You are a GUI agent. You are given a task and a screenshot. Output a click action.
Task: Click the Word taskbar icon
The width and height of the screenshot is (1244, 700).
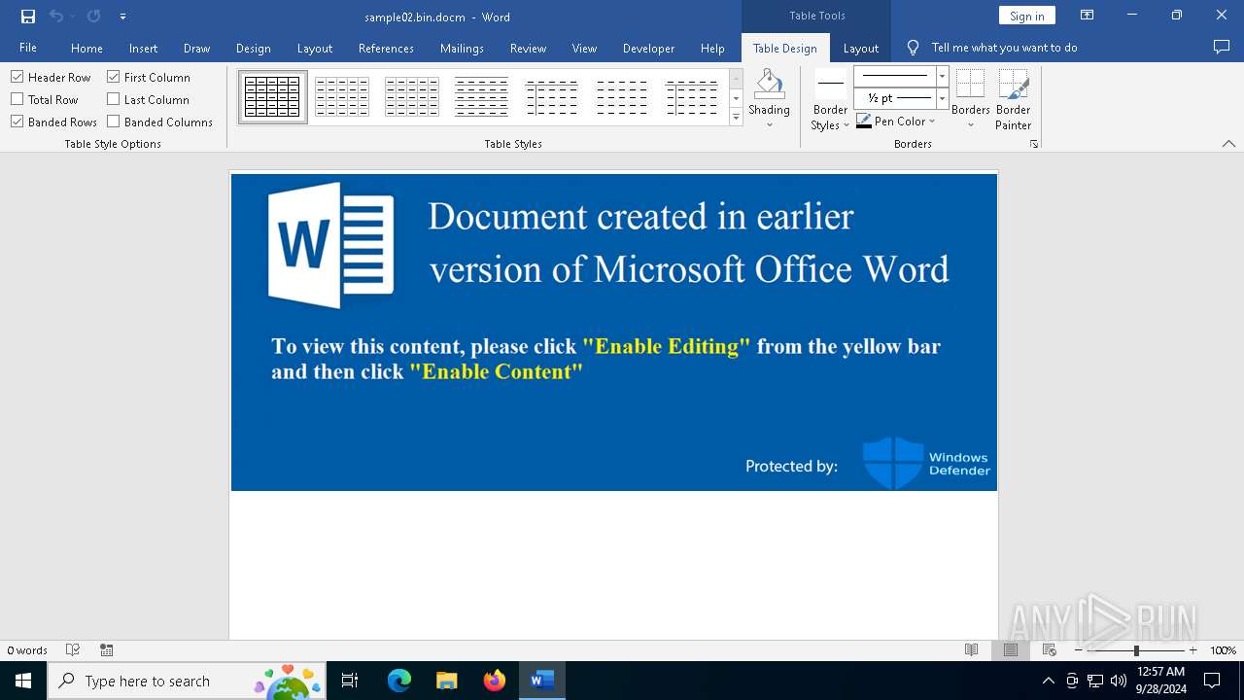(542, 681)
